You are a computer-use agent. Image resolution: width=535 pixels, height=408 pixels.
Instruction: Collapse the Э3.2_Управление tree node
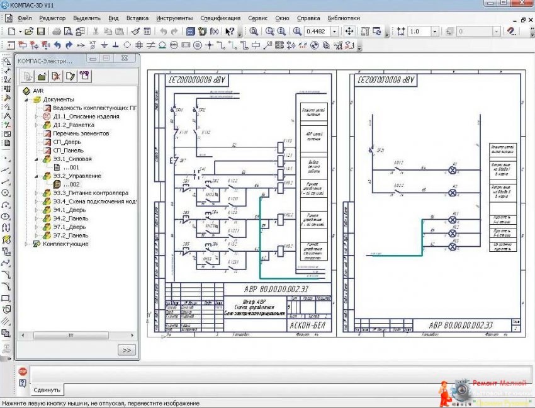point(36,176)
